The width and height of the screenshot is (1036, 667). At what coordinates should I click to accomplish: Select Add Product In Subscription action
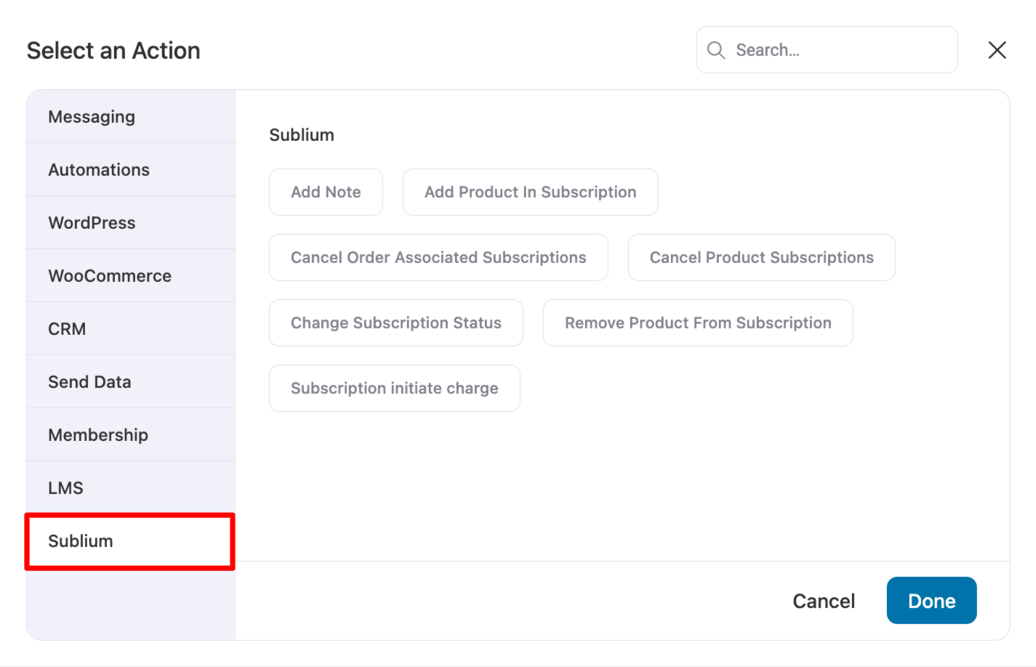pos(530,192)
